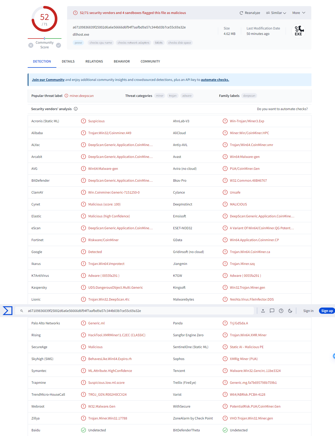Click the EXE file type icon
This screenshot has width=335, height=436.
point(298,31)
